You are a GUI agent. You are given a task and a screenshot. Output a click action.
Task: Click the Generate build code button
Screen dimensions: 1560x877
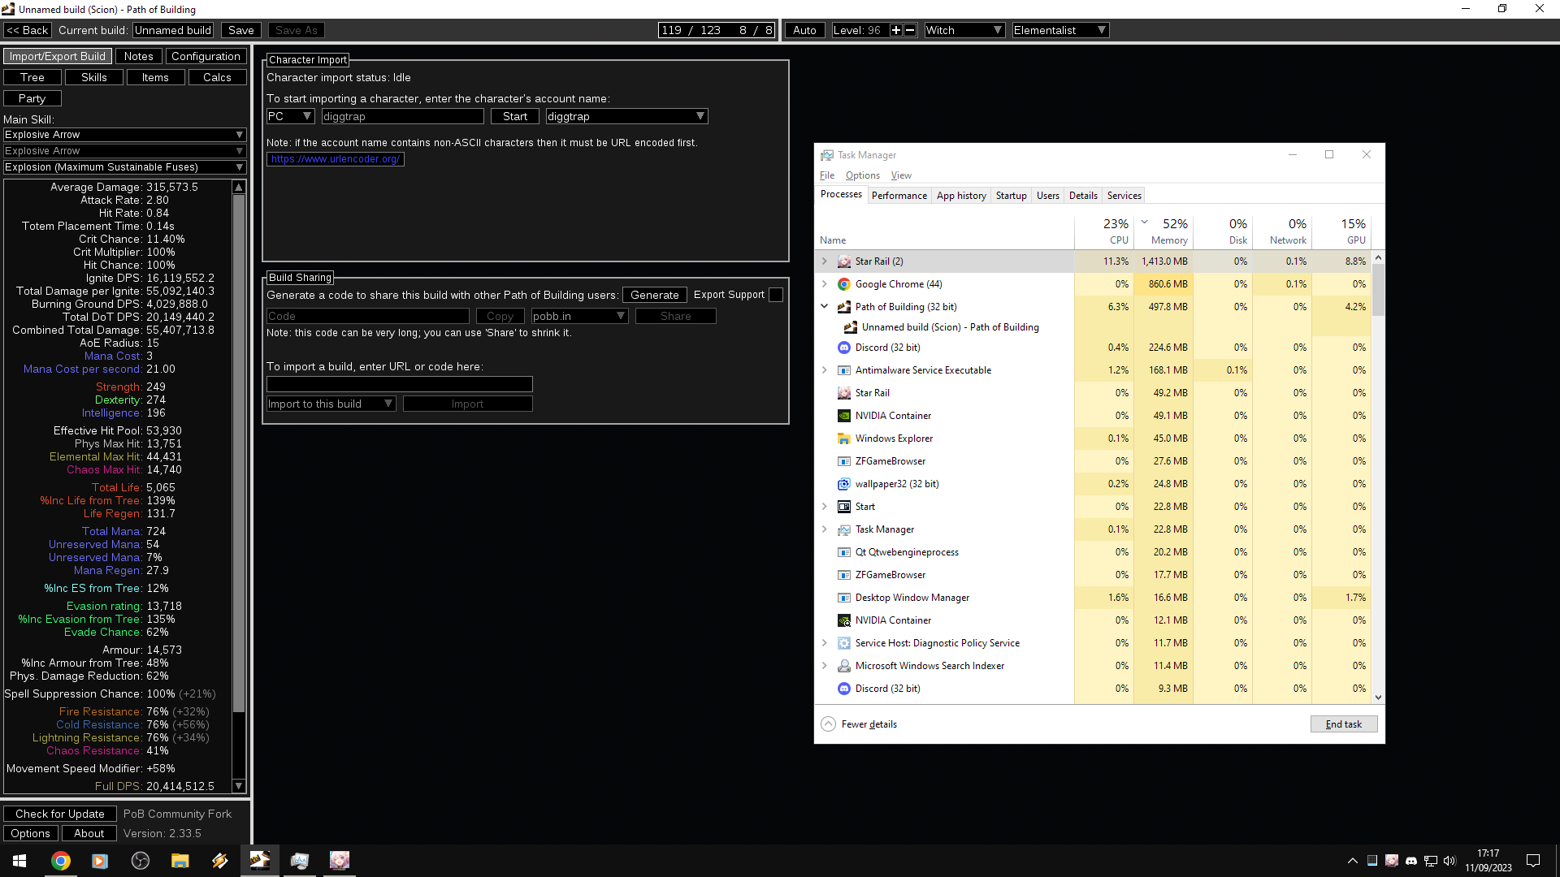tap(654, 295)
